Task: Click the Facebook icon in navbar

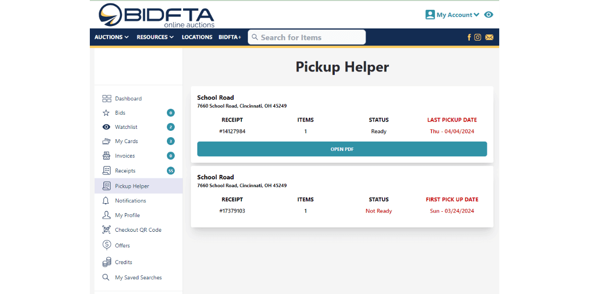Action: 469,37
